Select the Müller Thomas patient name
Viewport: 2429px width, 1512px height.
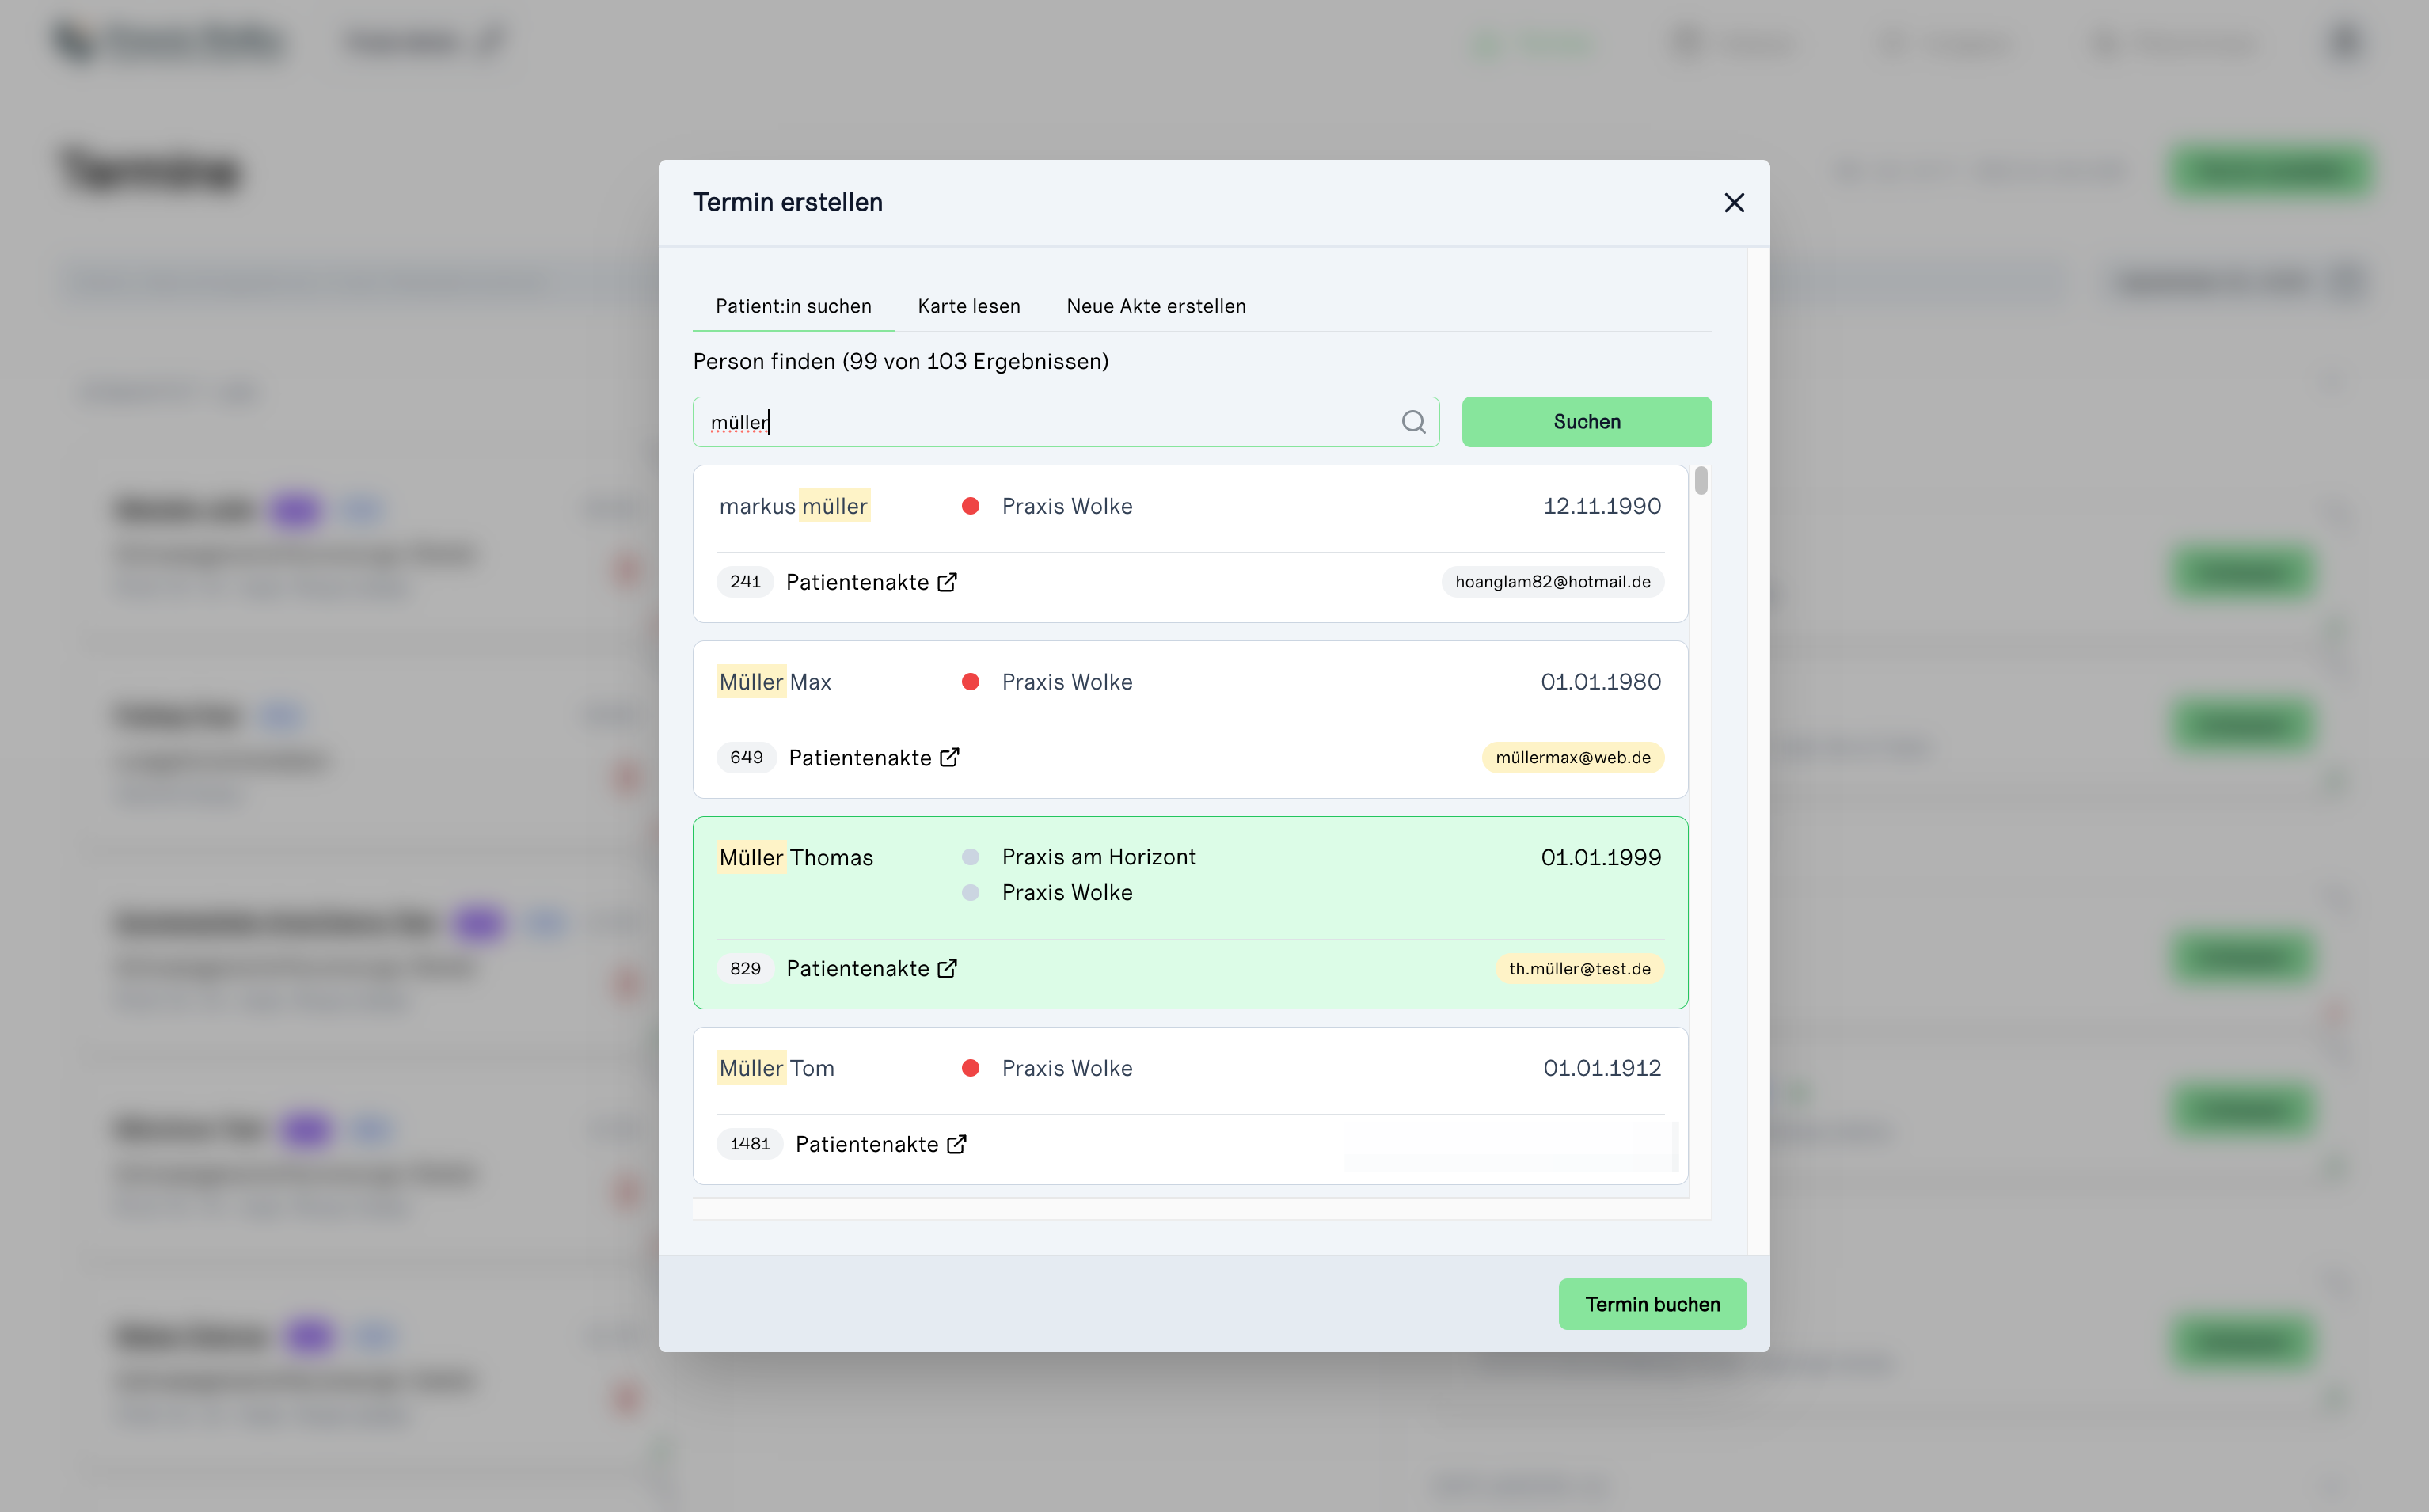pyautogui.click(x=796, y=858)
